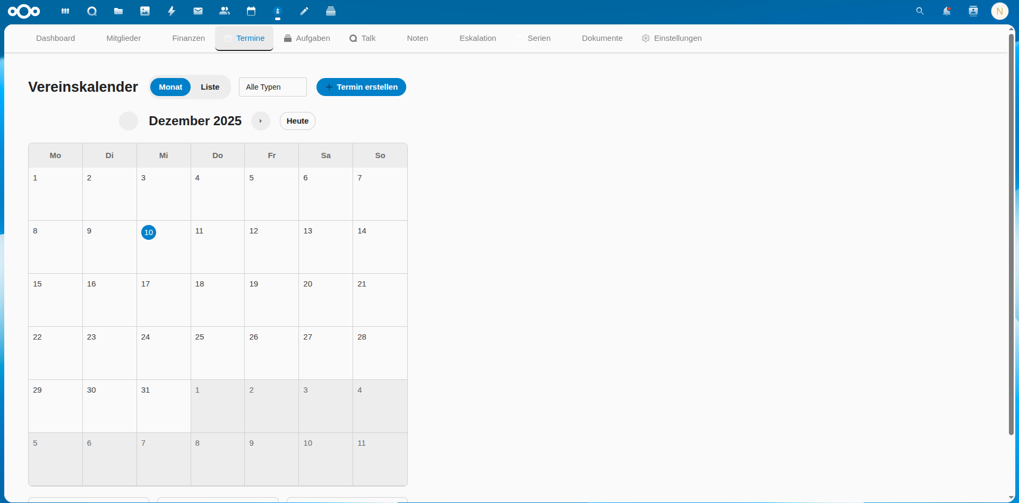This screenshot has width=1019, height=503.
Task: Open the Deck stacked cards icon
Action: tap(331, 11)
